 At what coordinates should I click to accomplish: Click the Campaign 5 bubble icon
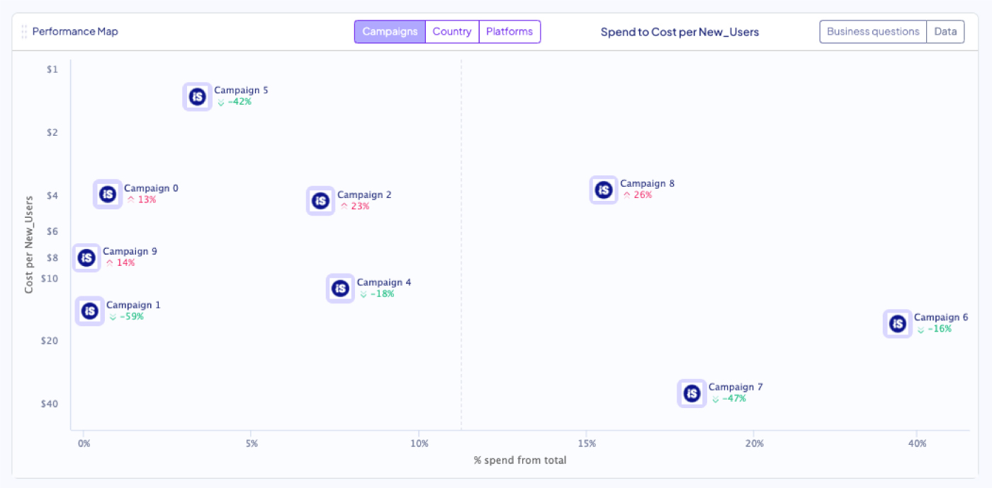(x=197, y=97)
